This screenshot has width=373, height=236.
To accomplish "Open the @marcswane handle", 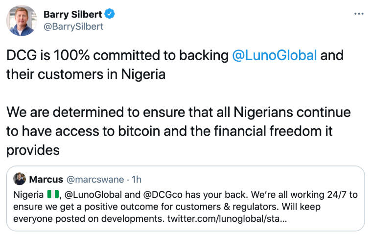I will click(94, 179).
